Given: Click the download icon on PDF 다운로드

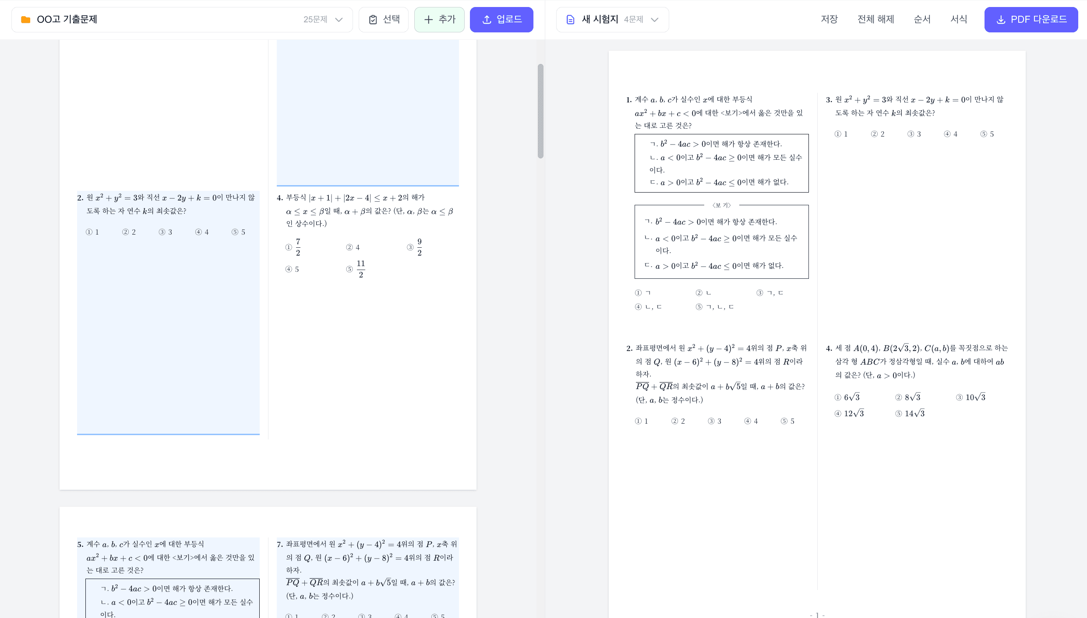Looking at the screenshot, I should coord(1001,20).
